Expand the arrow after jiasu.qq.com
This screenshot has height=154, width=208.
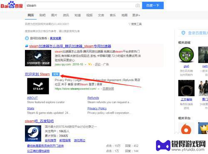pyautogui.click(x=86, y=65)
